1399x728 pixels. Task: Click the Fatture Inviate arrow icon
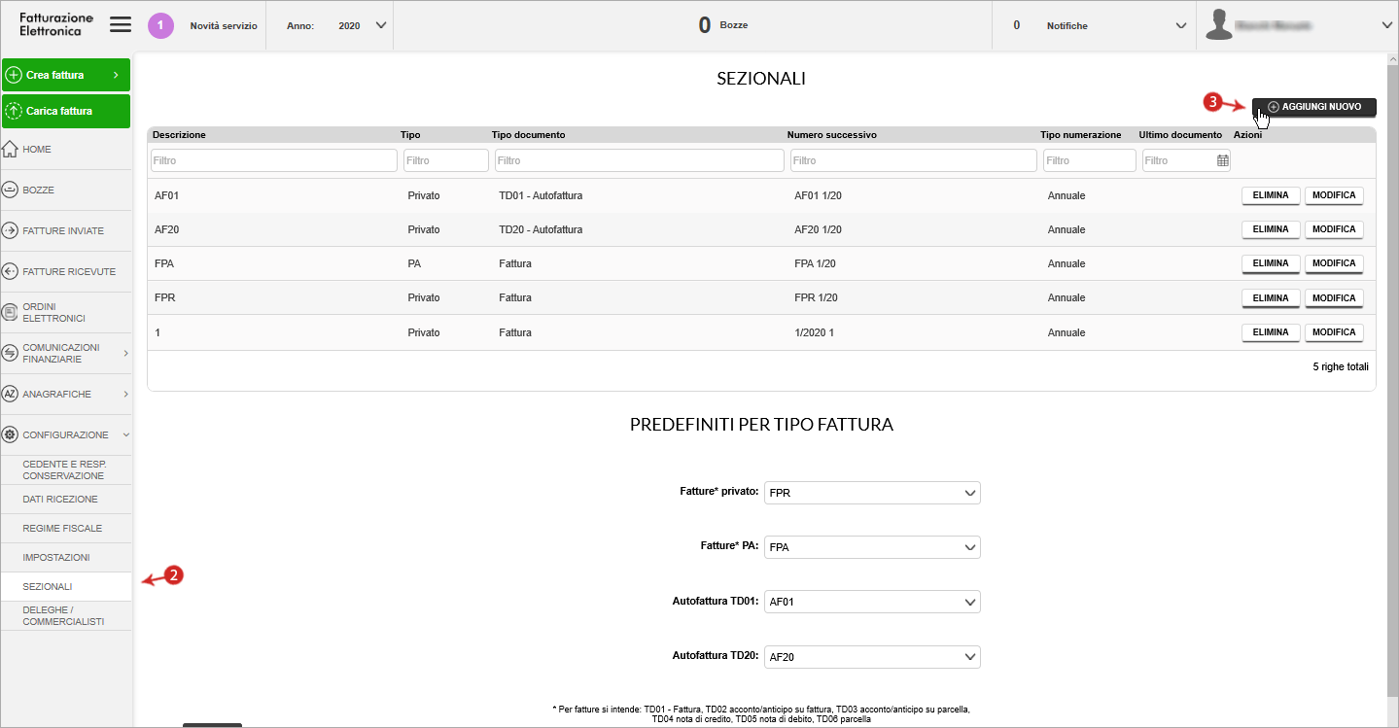[10, 231]
